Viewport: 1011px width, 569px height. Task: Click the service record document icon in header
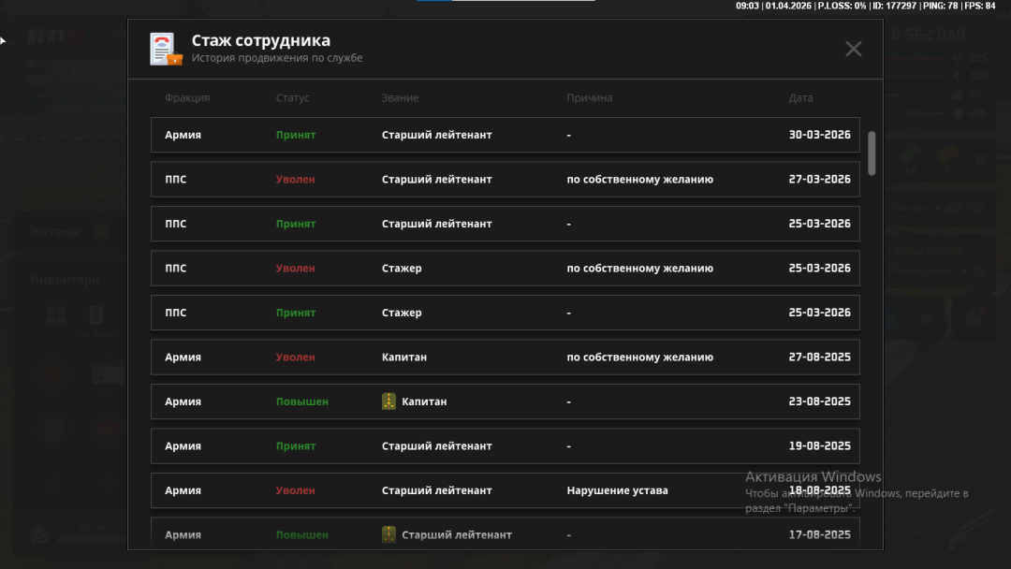click(166, 49)
